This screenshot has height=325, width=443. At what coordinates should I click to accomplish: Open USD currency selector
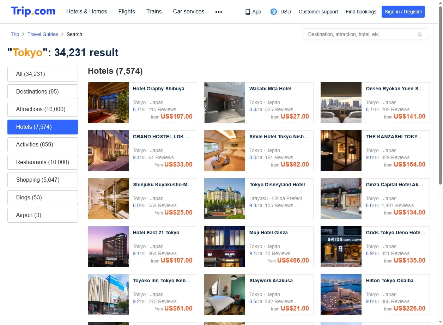(286, 12)
